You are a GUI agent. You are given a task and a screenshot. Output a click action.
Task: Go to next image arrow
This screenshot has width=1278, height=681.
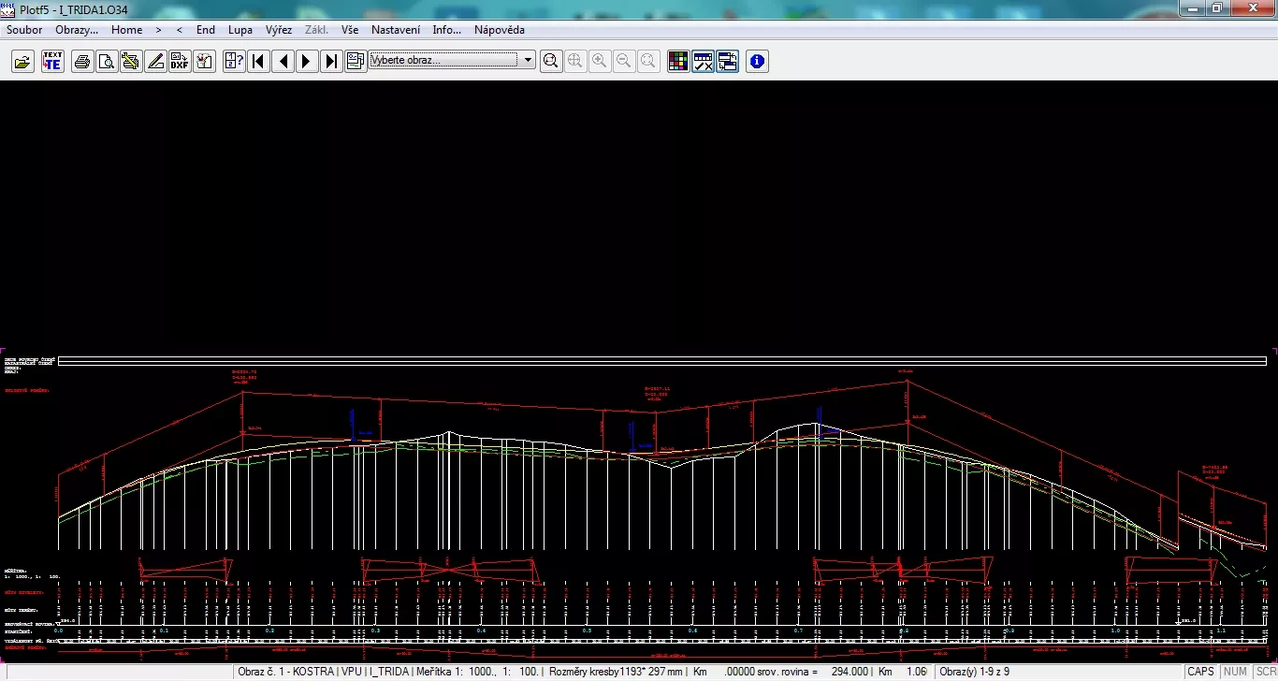point(307,62)
